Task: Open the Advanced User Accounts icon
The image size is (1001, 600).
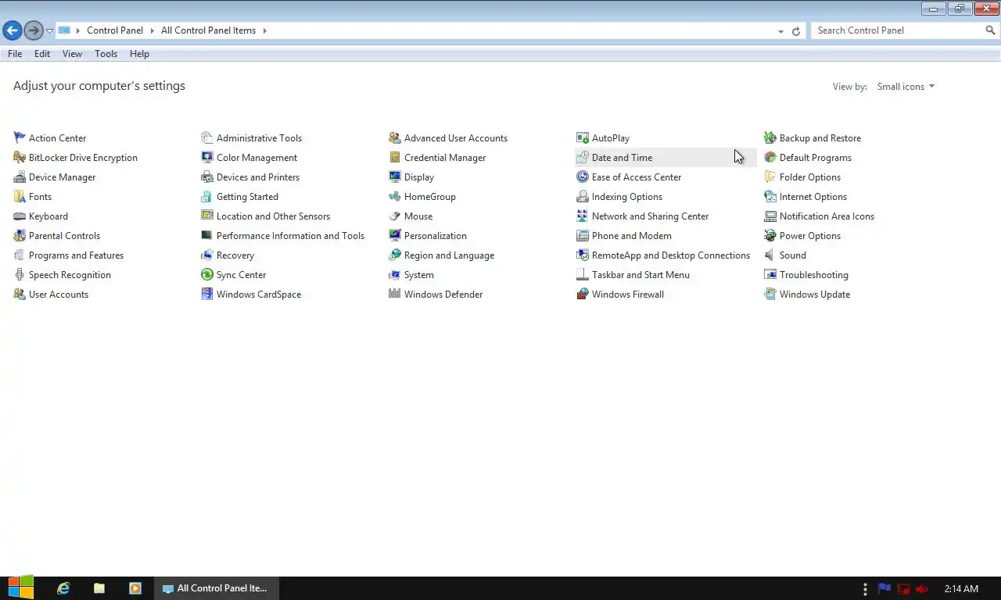Action: [395, 138]
